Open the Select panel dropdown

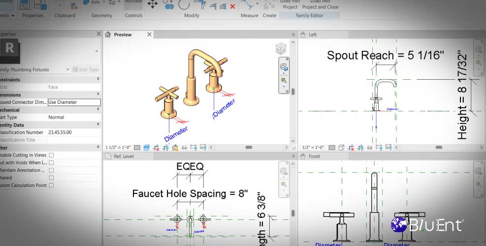(13, 15)
